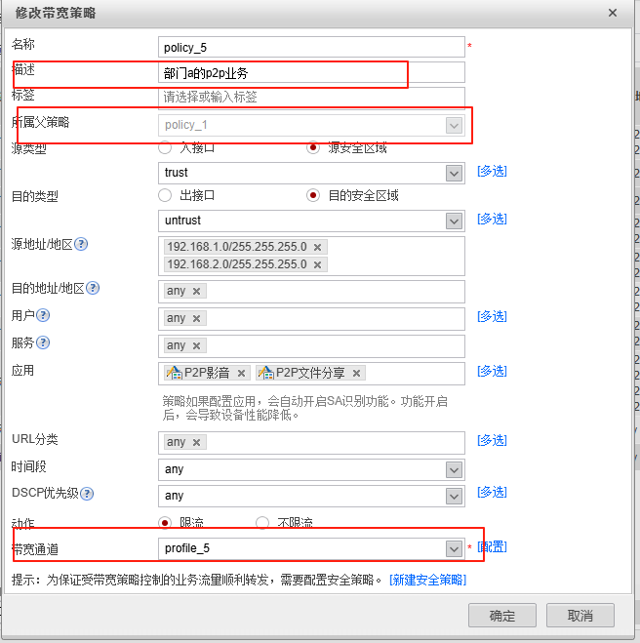Remove any tag from URL分类 field

click(196, 442)
